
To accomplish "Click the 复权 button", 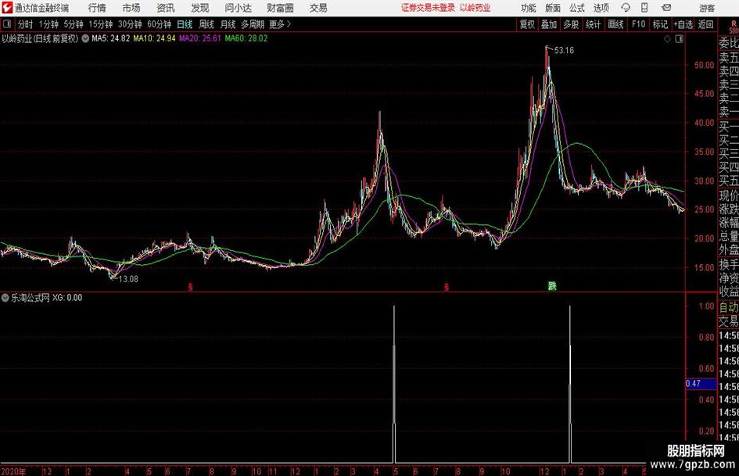I will pos(527,24).
